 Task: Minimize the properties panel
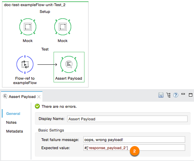[x=183, y=94]
